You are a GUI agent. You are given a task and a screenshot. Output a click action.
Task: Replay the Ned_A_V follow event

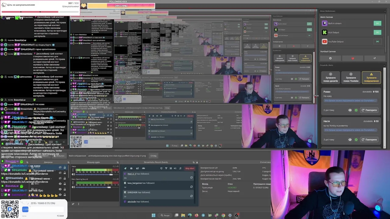(x=191, y=177)
